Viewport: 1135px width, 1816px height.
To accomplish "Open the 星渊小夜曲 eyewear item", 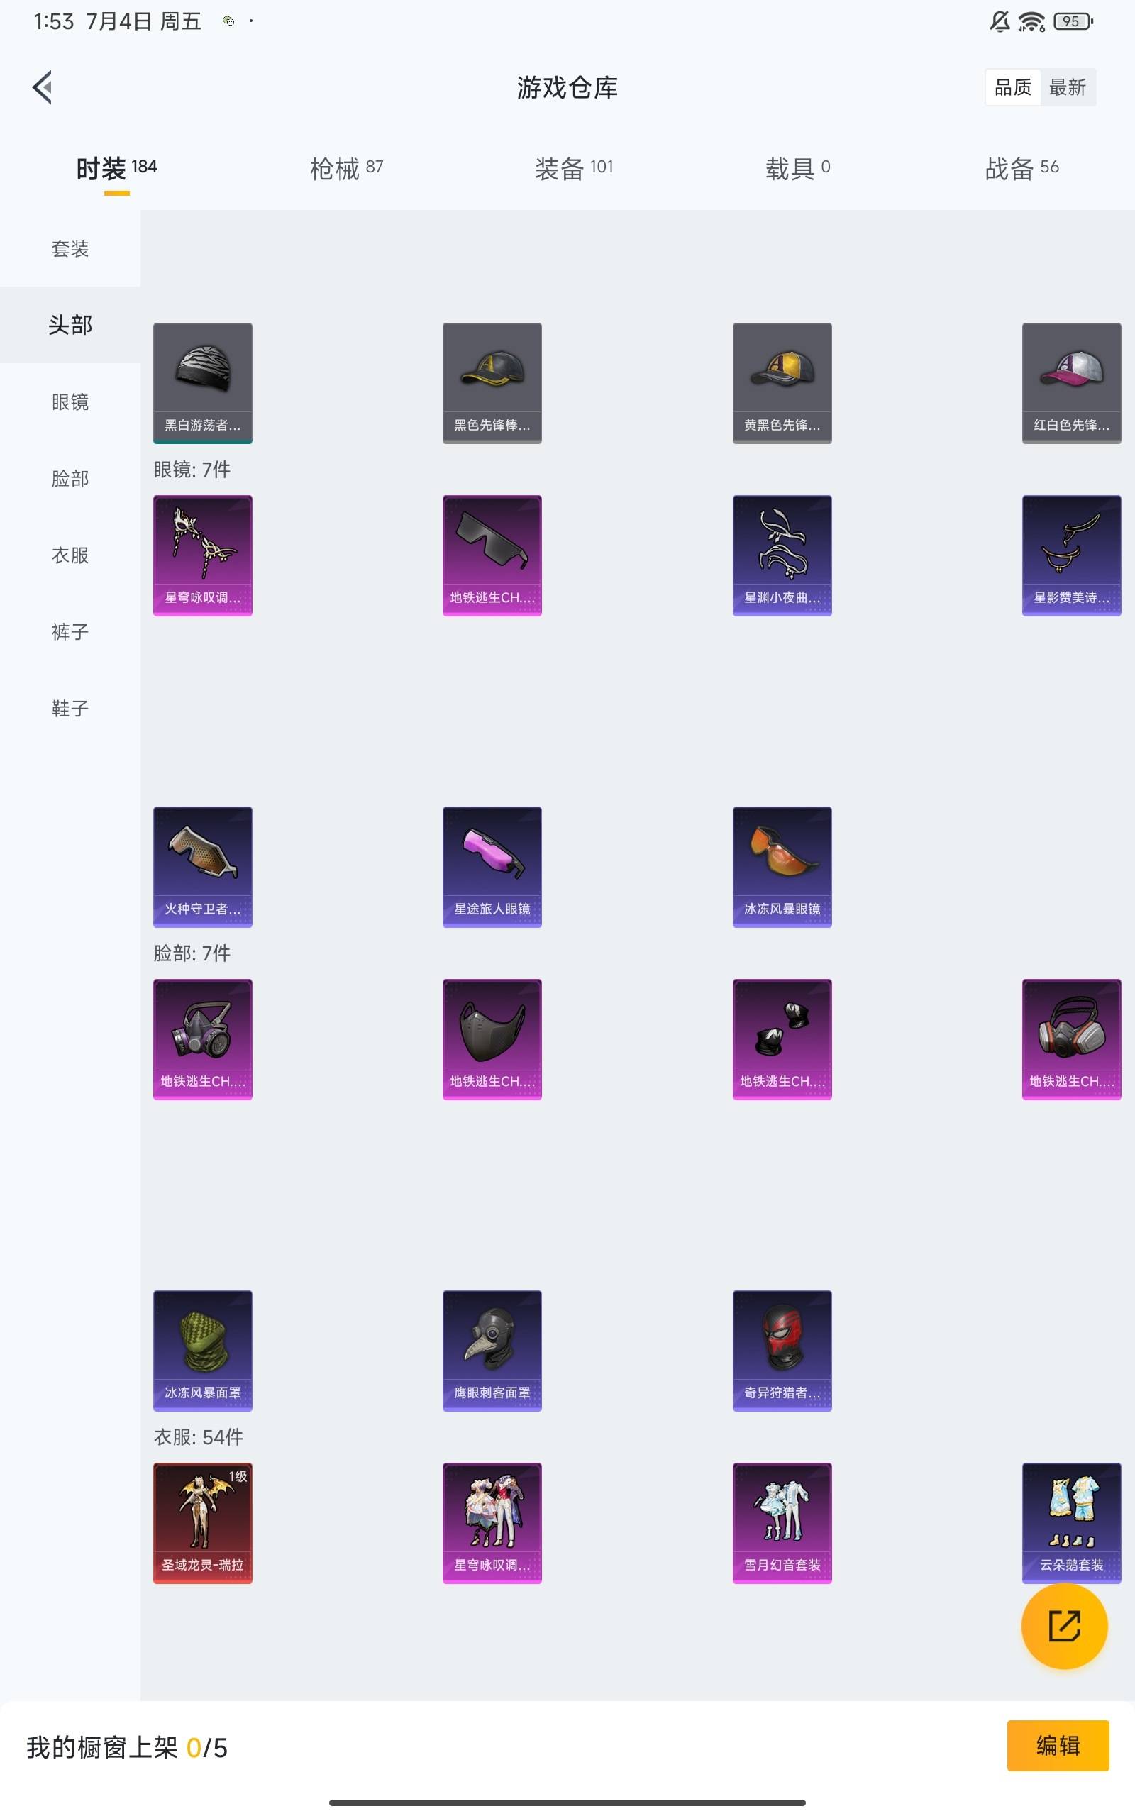I will tap(782, 555).
